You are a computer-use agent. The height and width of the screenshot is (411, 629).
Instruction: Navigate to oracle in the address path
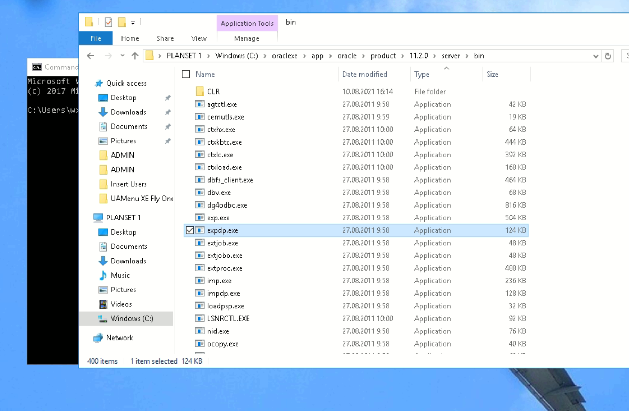[347, 56]
